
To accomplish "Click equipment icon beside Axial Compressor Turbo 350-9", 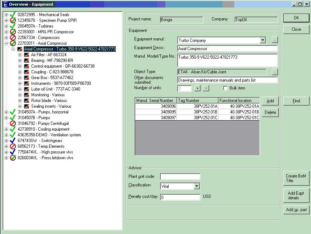I will pos(20,49).
